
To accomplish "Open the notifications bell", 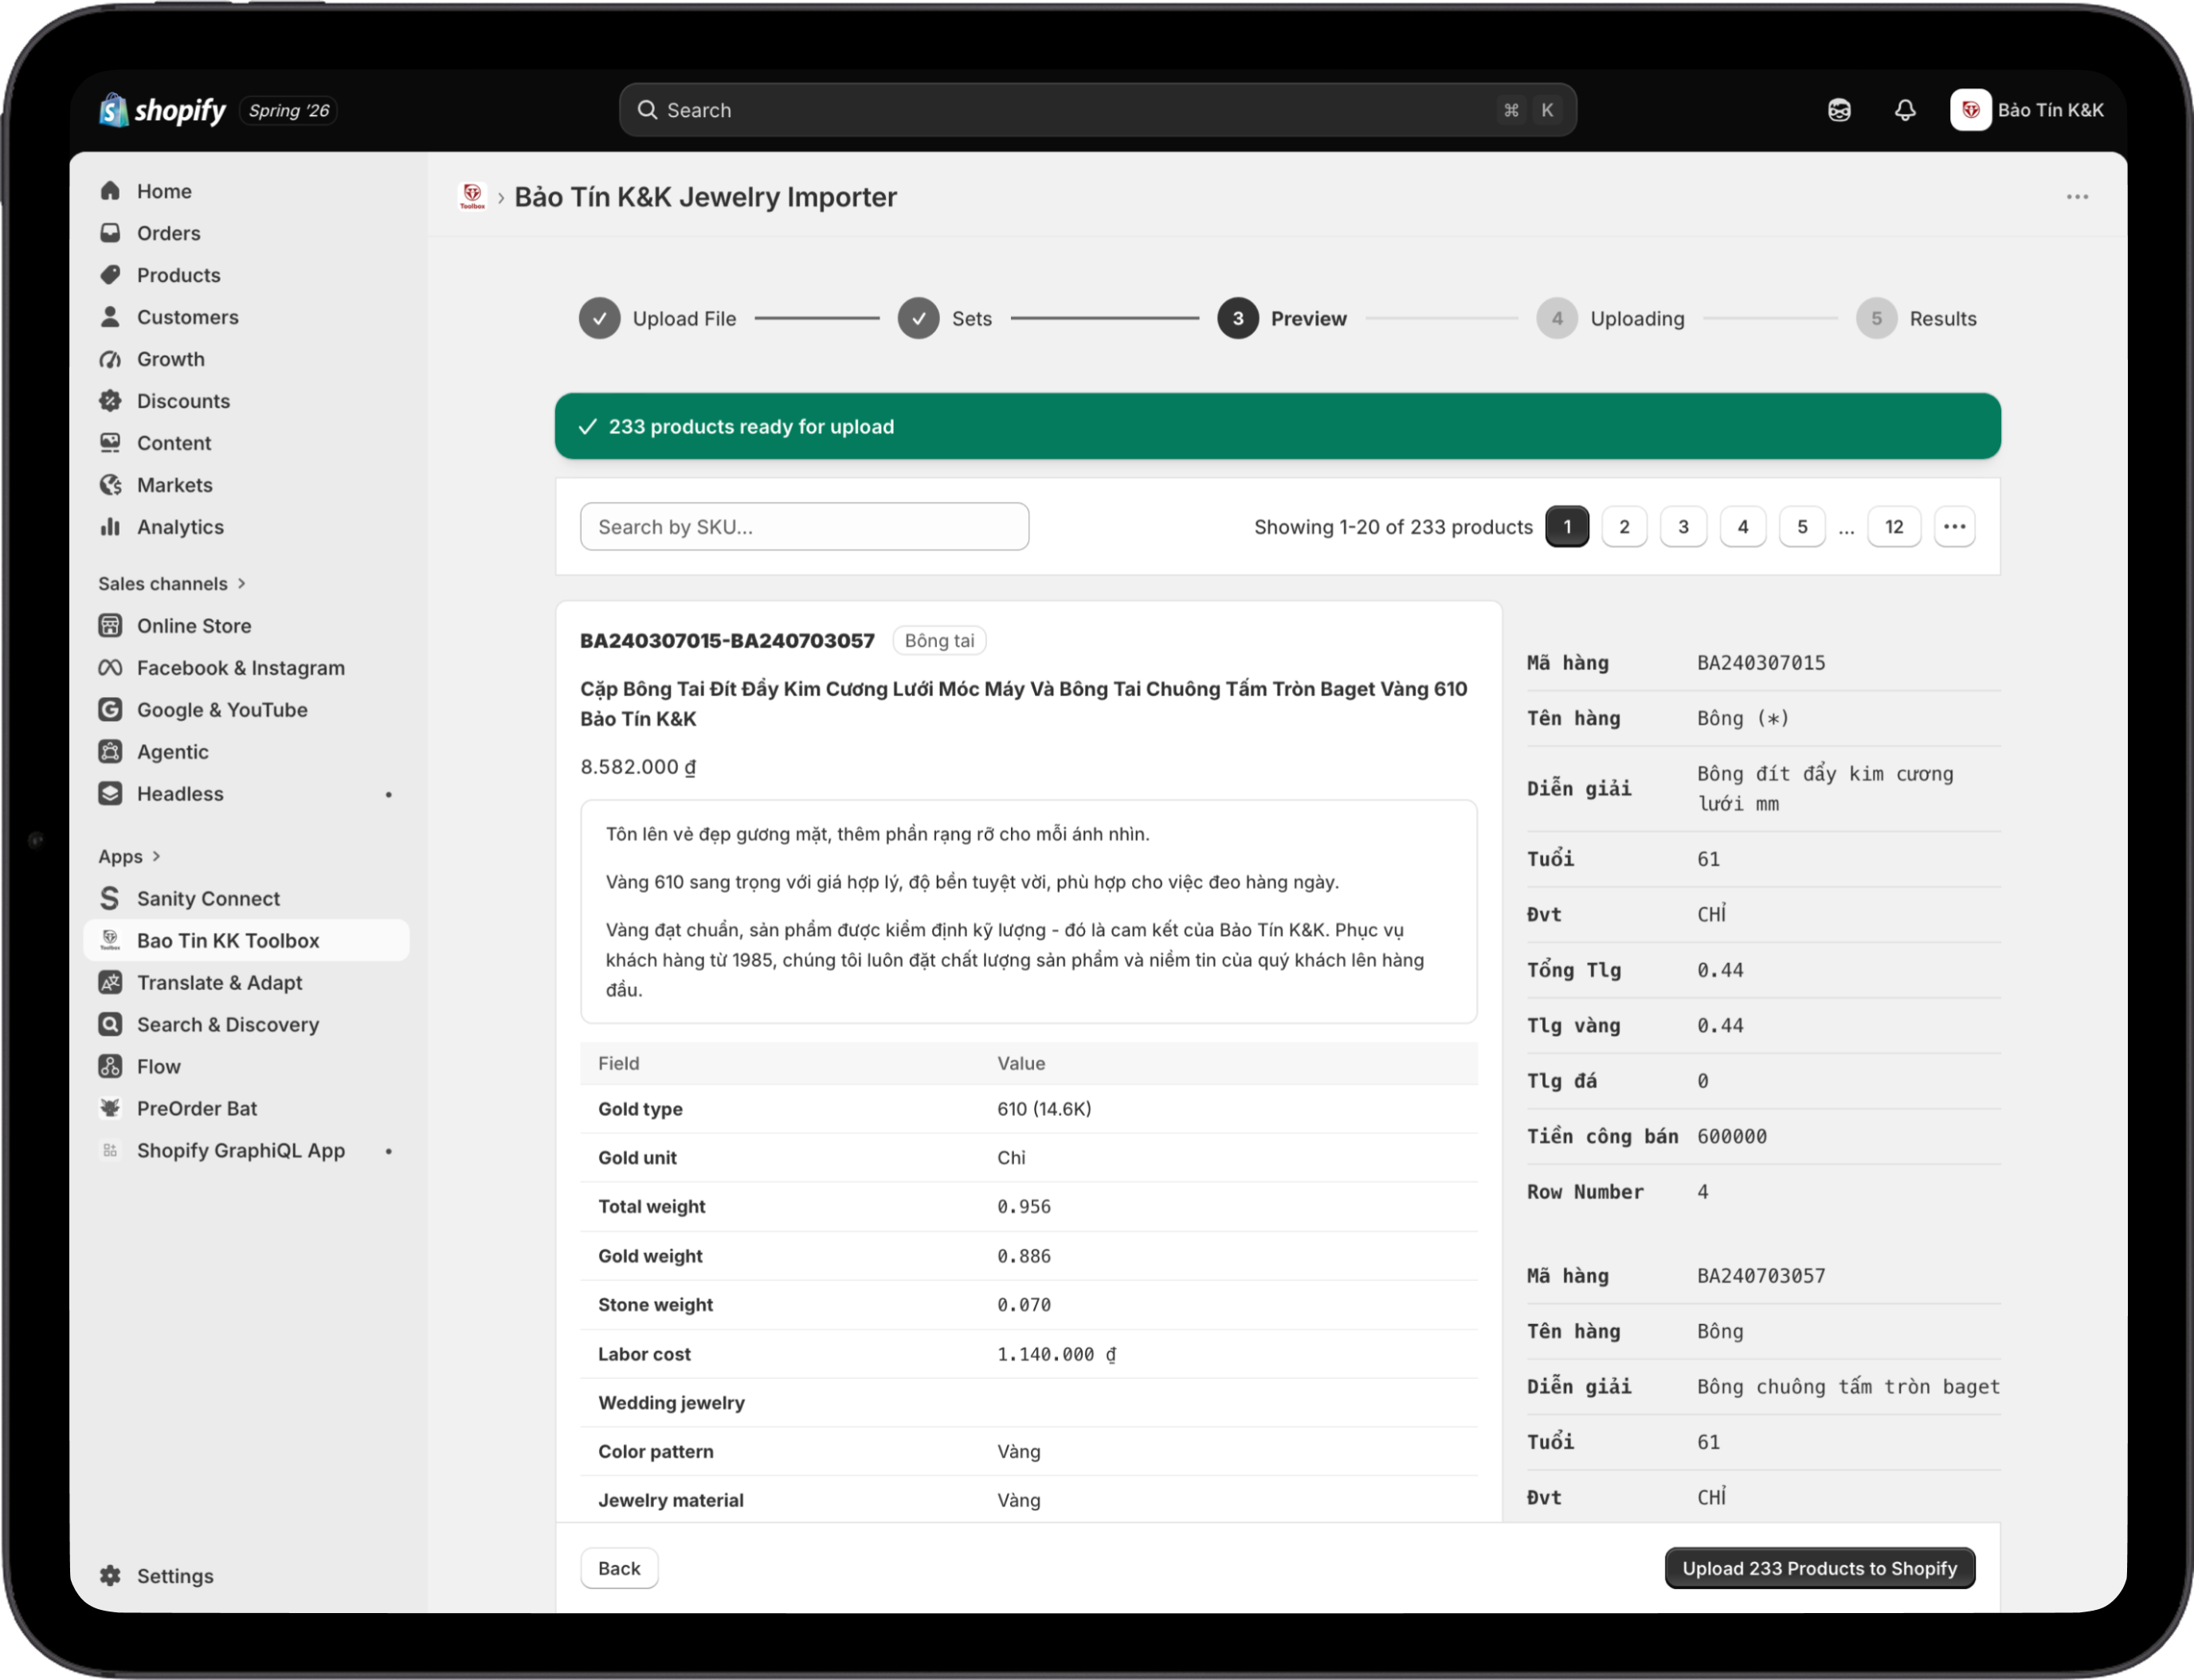I will click(1905, 110).
